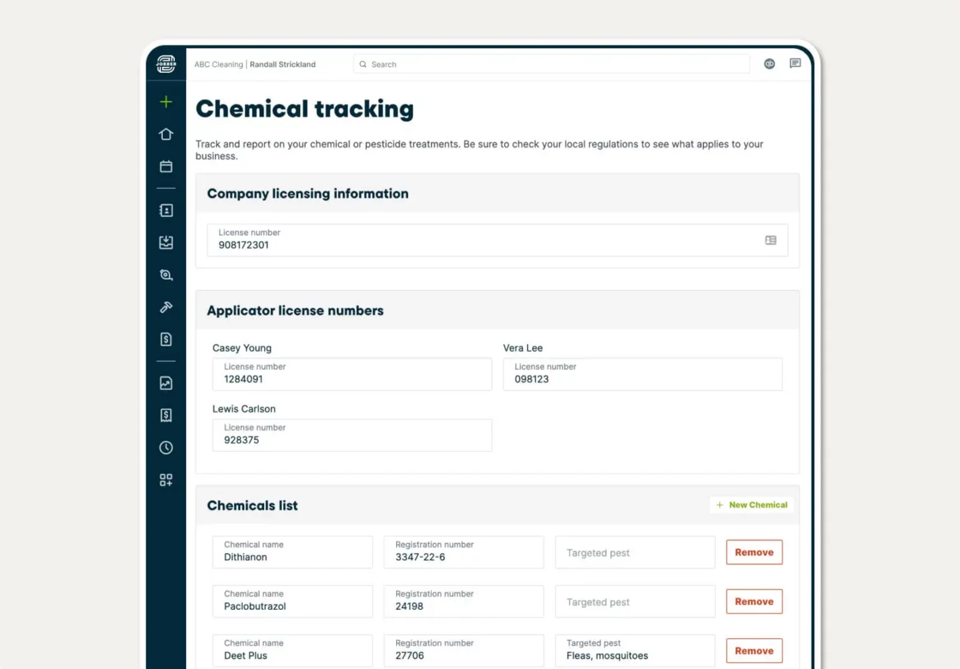Fill Targeted pest for Dithianon
The width and height of the screenshot is (960, 669).
635,552
